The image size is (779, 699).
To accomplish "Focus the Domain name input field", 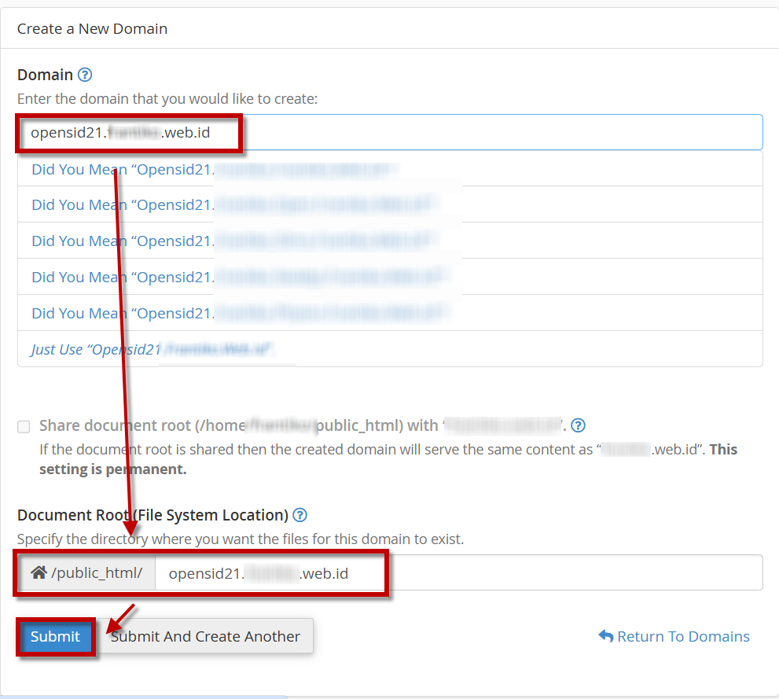I will [x=472, y=132].
